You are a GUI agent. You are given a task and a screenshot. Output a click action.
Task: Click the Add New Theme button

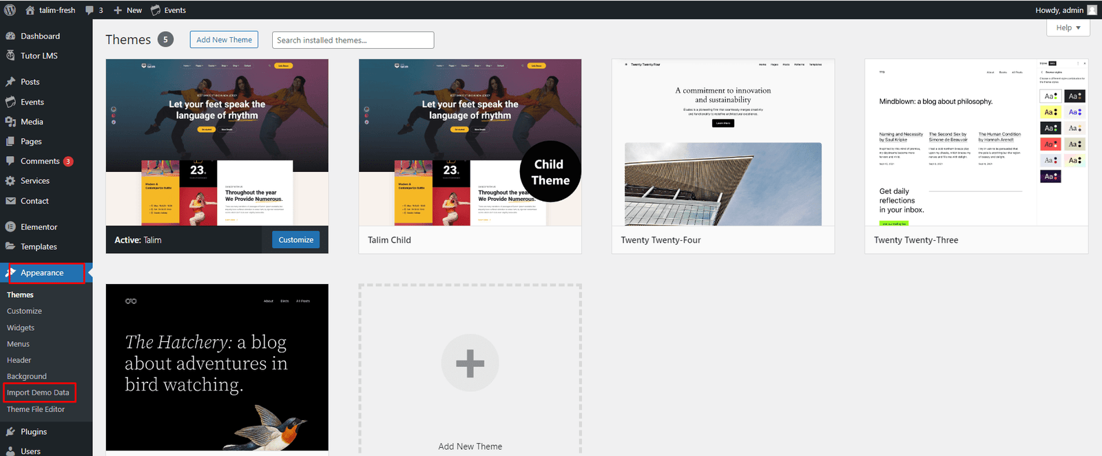[x=224, y=40]
